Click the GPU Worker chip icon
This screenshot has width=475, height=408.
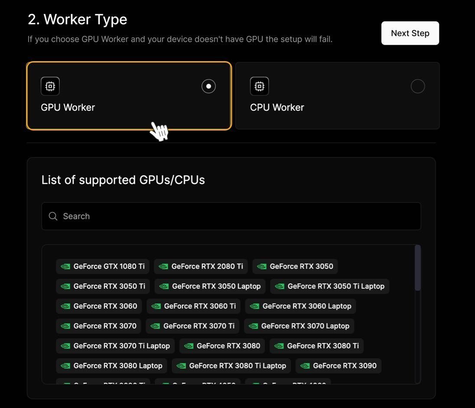click(x=50, y=86)
